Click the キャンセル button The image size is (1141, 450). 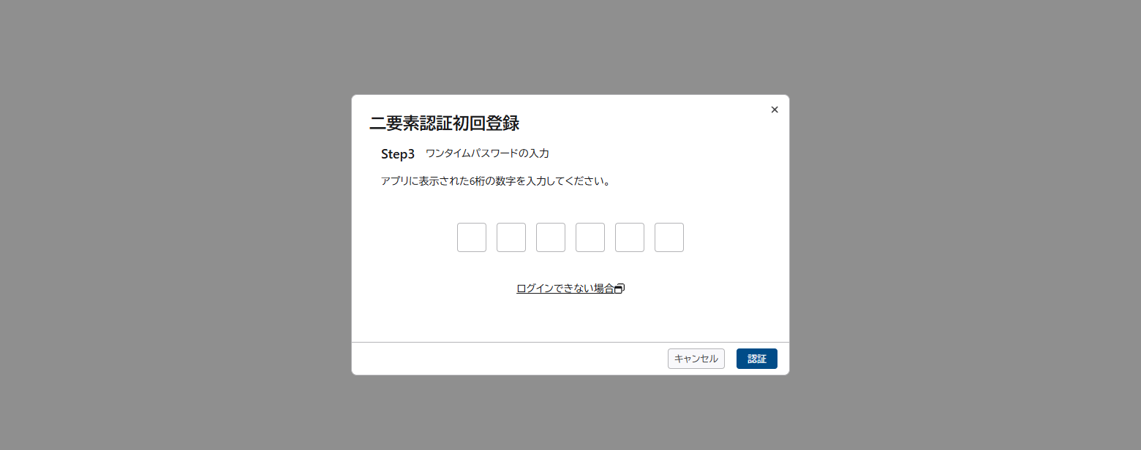[x=696, y=359]
